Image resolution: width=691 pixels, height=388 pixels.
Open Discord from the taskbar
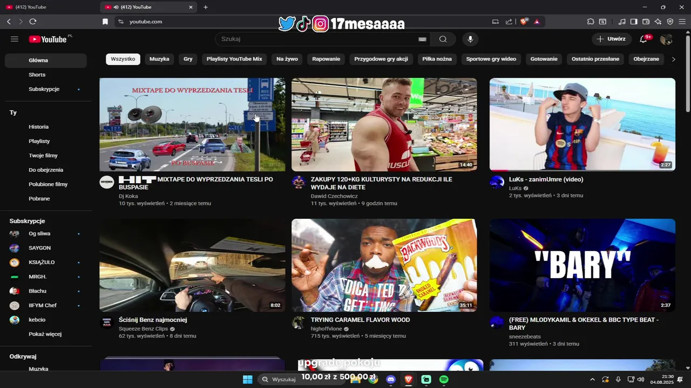(391, 379)
